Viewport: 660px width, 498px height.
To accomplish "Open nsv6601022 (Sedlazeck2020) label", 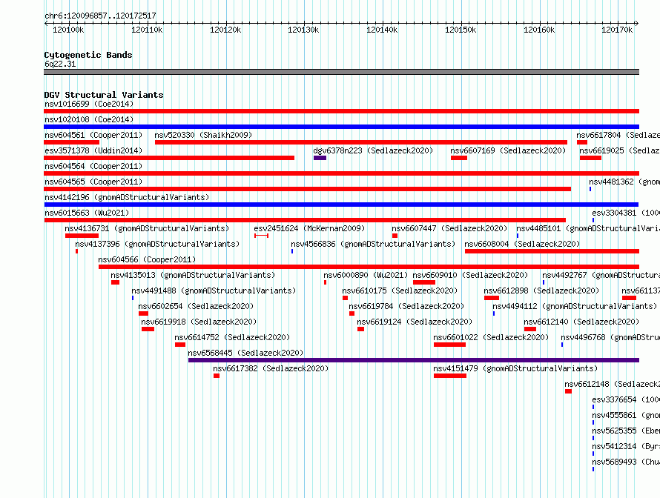I will click(491, 337).
